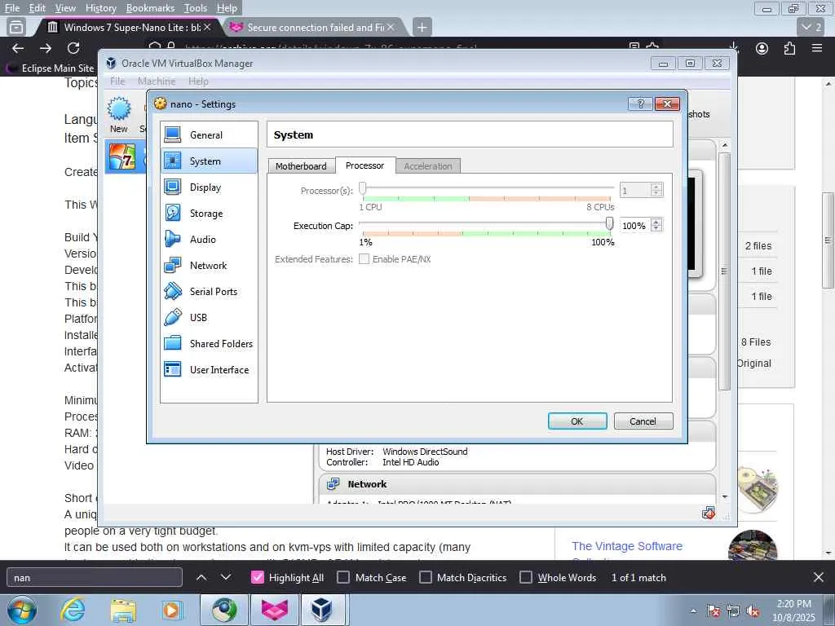Open Windows Explorer folder in taskbar
The image size is (835, 626).
(123, 610)
